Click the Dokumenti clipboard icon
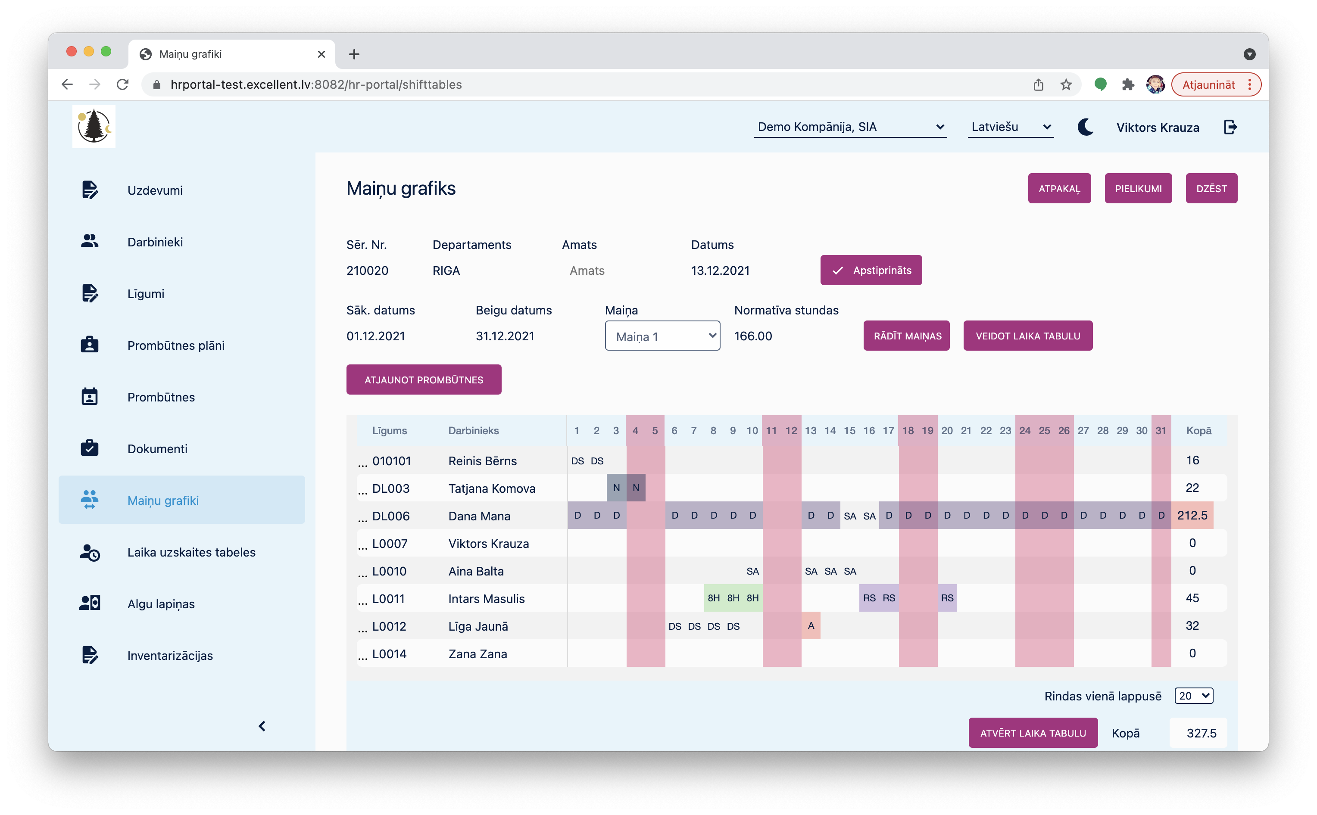 click(x=90, y=448)
